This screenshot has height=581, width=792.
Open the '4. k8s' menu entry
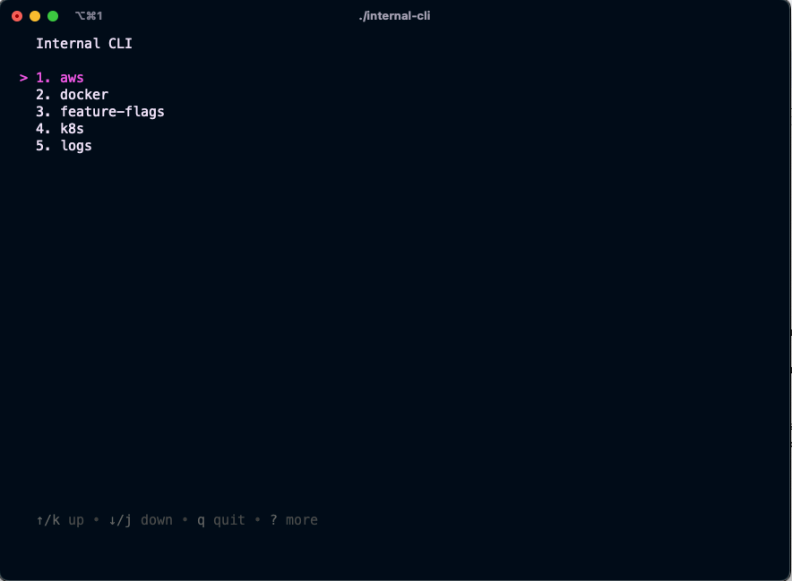tap(60, 129)
